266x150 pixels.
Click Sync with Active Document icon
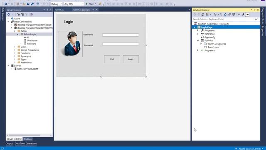[221, 15]
